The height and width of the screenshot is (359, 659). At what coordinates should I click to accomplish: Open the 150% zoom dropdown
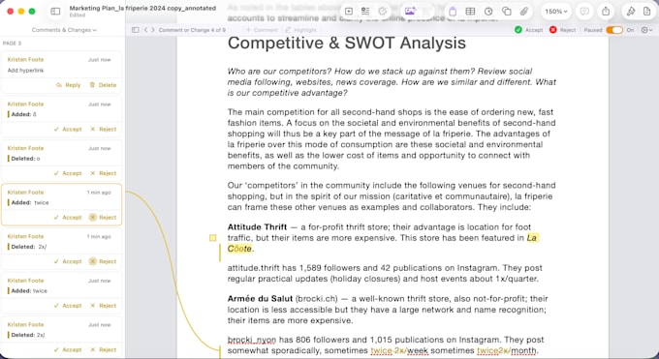(x=555, y=12)
